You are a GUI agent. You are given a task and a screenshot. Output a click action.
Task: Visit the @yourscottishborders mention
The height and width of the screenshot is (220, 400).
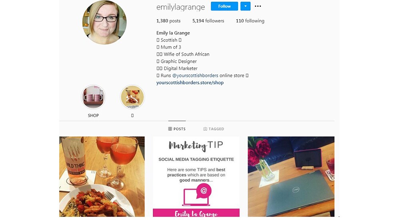[x=195, y=76]
